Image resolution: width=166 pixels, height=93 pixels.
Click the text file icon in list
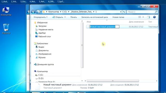click(88, 27)
